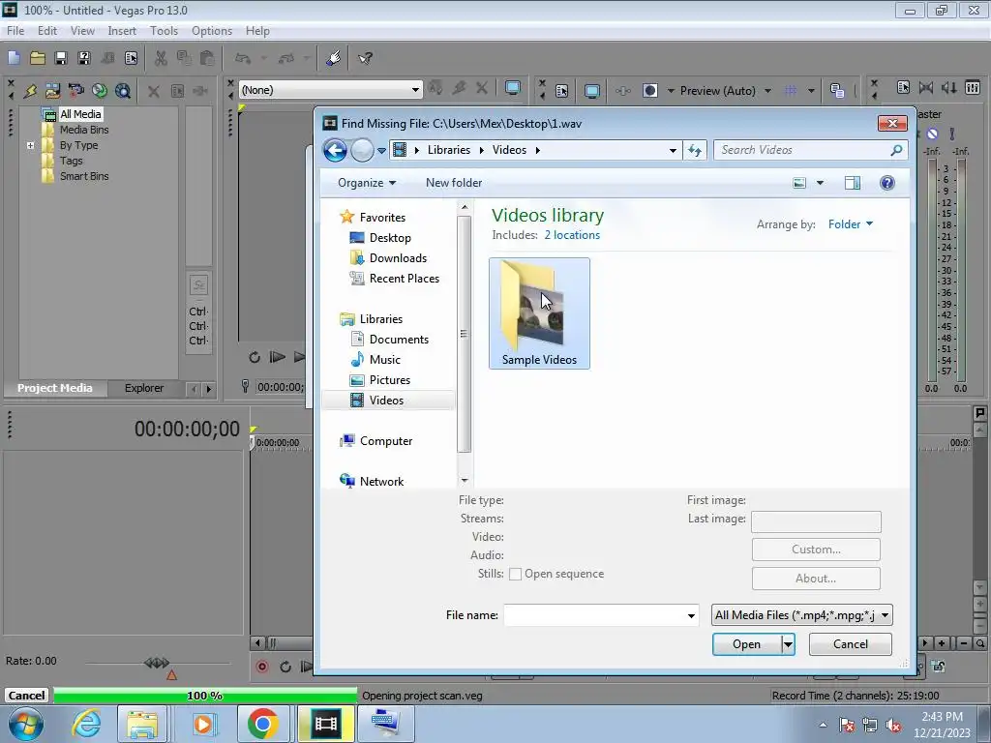Click the refresh icon beside the address bar
The width and height of the screenshot is (991, 743).
pyautogui.click(x=695, y=150)
